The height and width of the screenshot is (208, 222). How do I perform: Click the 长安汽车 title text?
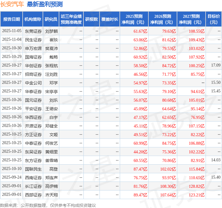[12, 4]
